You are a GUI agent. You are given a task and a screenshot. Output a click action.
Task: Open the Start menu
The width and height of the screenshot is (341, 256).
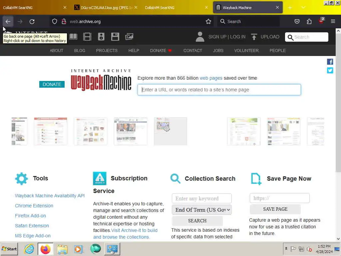(9, 249)
